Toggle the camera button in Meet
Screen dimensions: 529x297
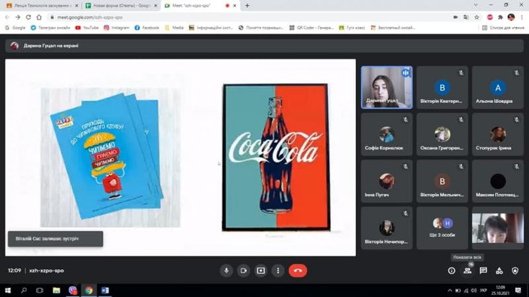click(243, 271)
